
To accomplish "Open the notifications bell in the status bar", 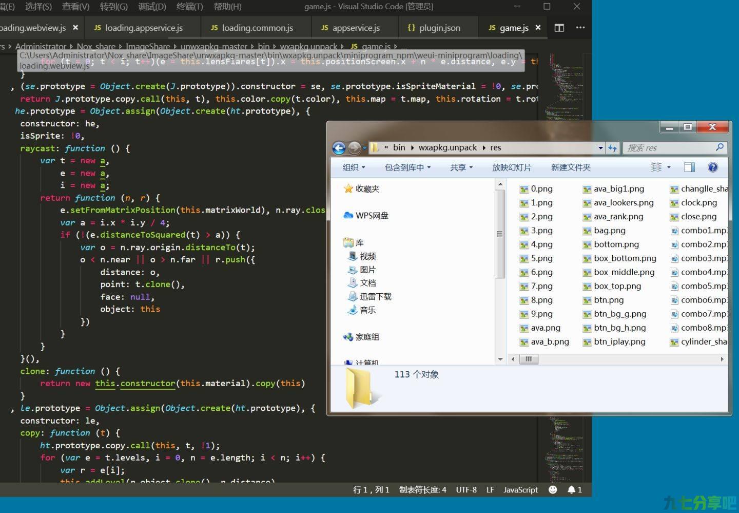I will point(575,489).
